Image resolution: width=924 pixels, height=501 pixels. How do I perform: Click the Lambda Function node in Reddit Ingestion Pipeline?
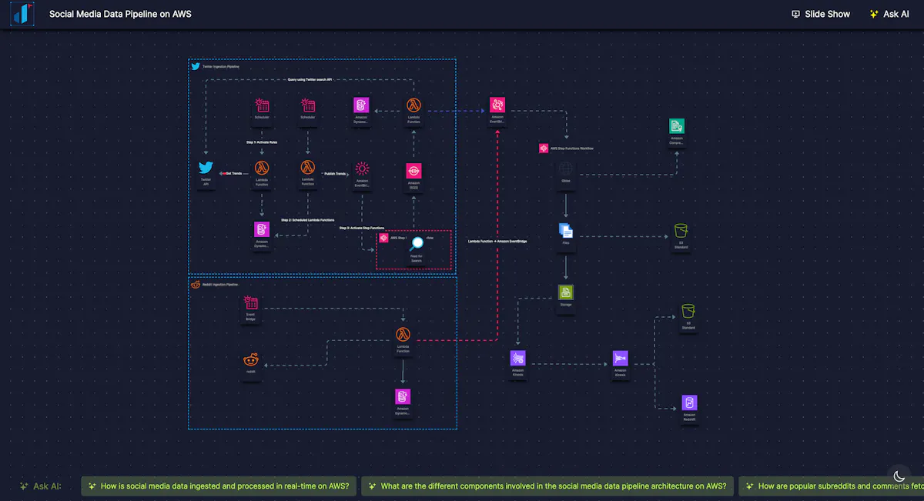[x=403, y=334]
